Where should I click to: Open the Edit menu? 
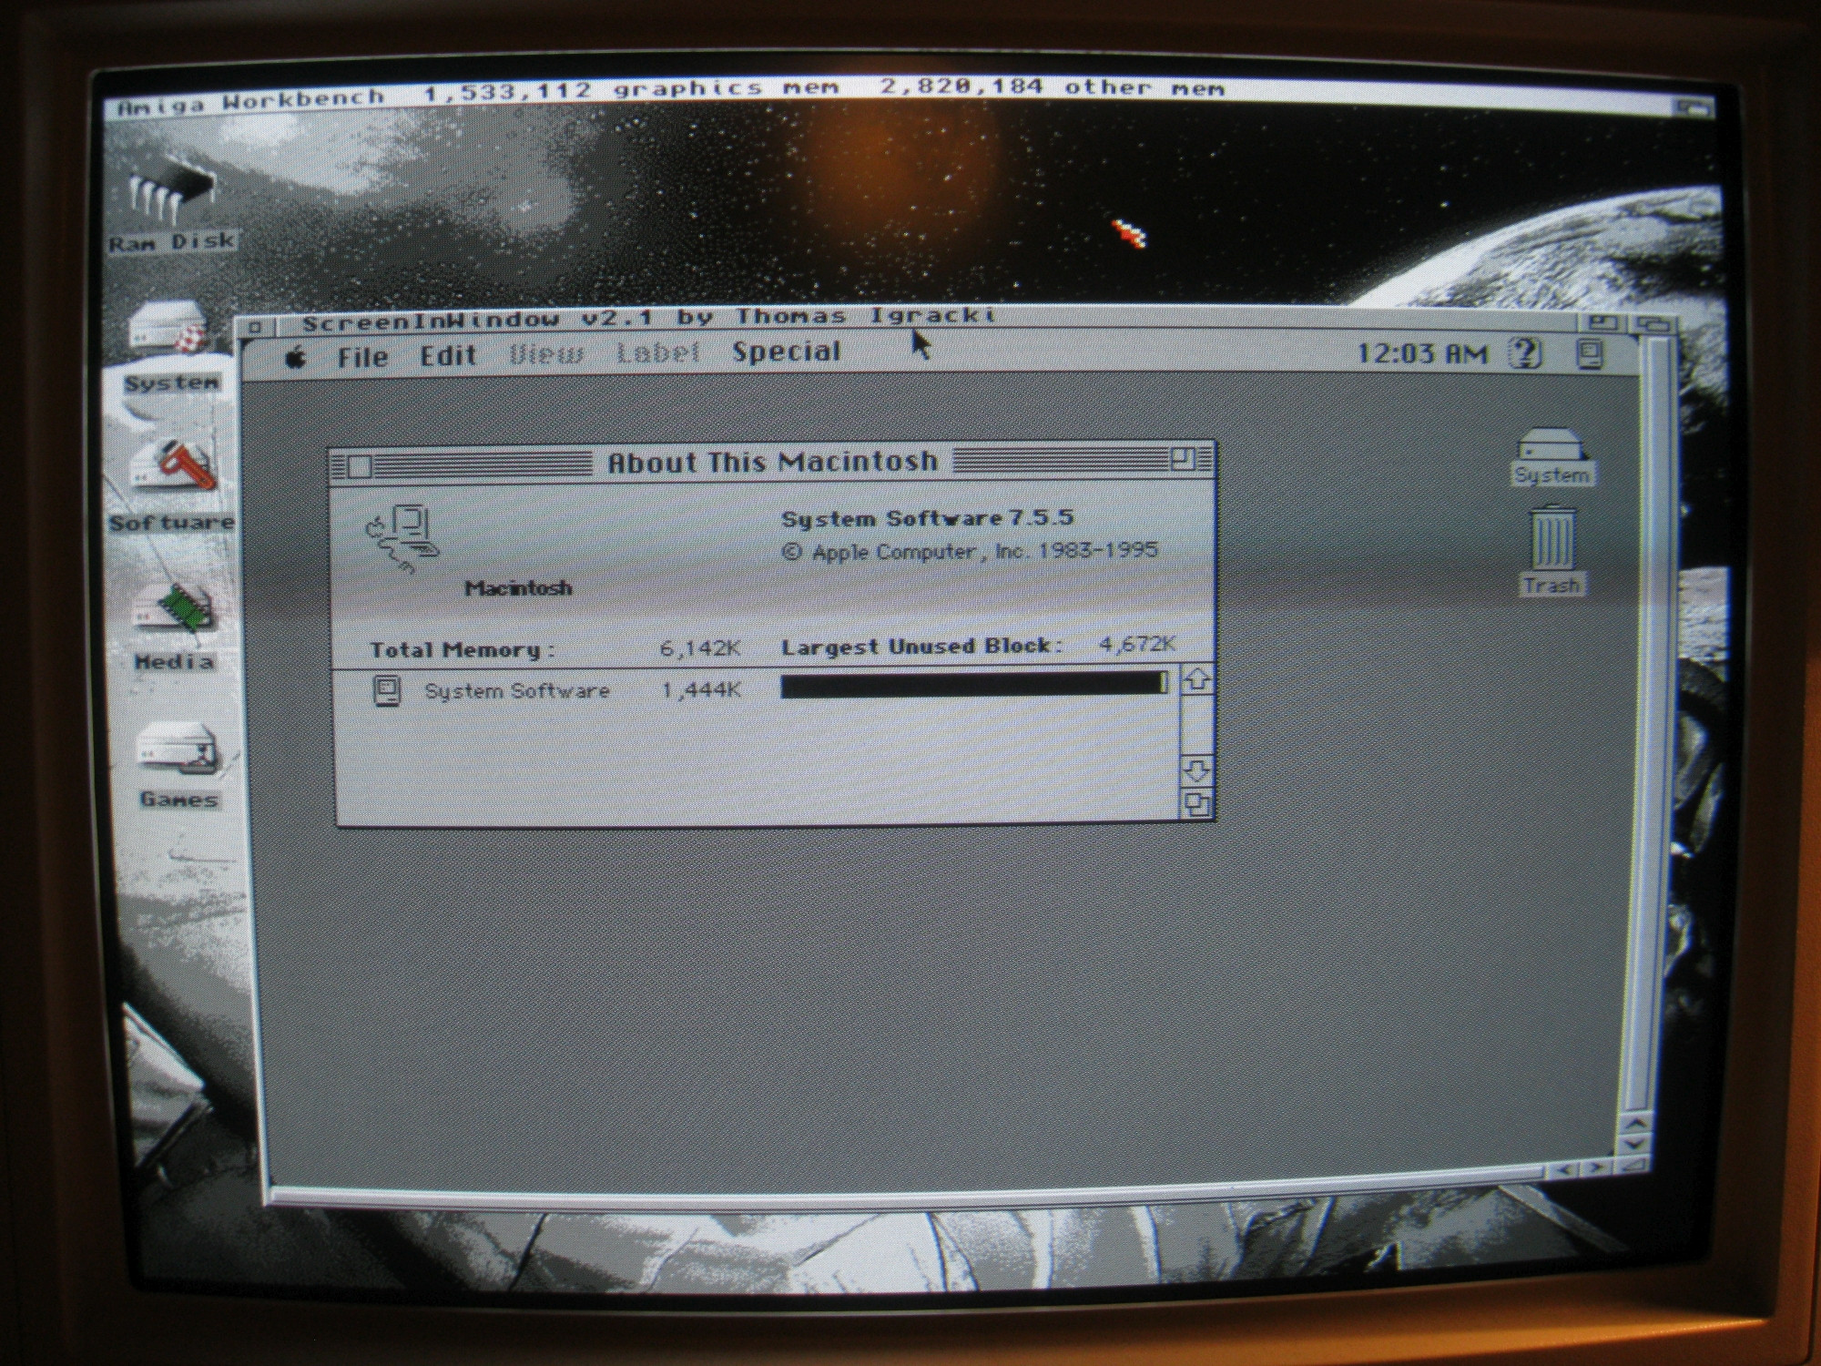pos(448,355)
